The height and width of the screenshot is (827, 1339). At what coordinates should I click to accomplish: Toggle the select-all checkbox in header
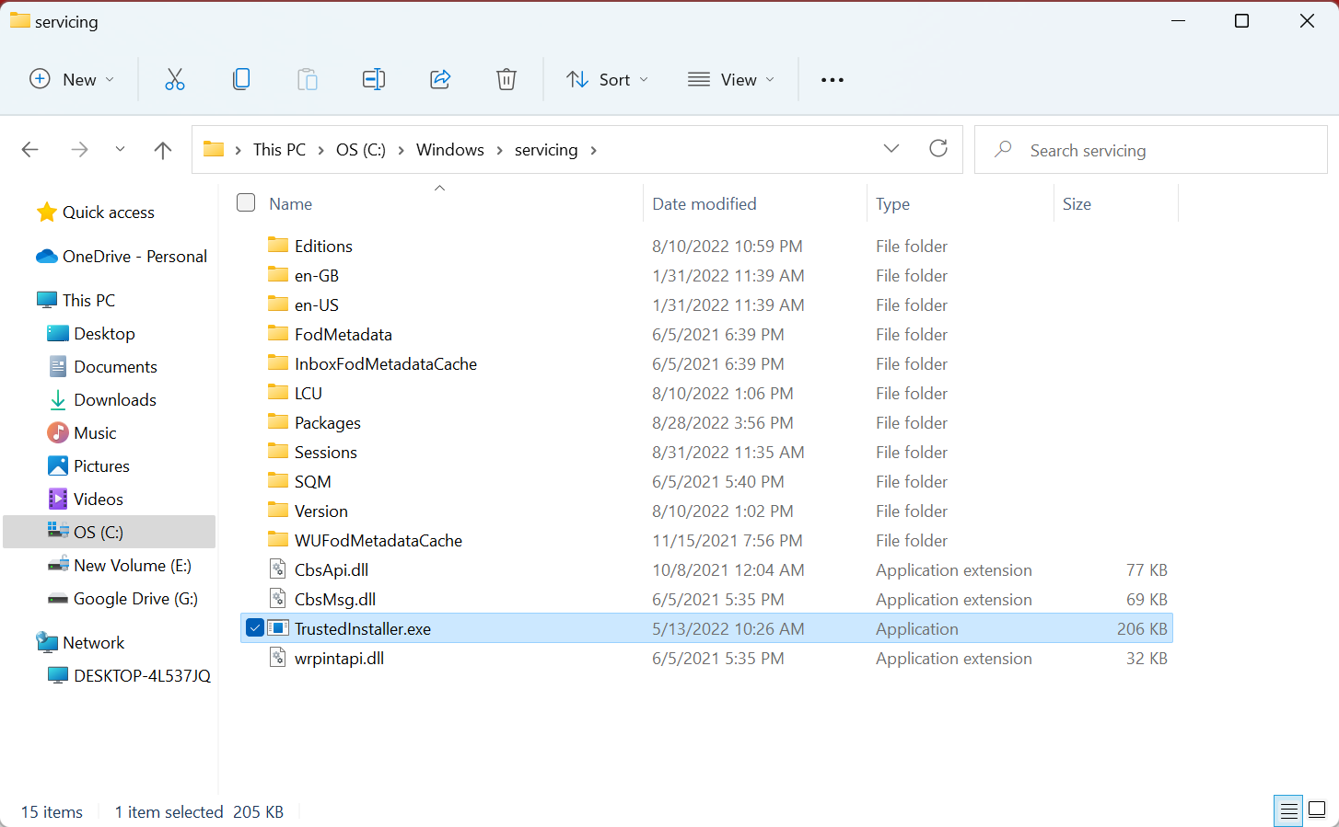(x=246, y=202)
